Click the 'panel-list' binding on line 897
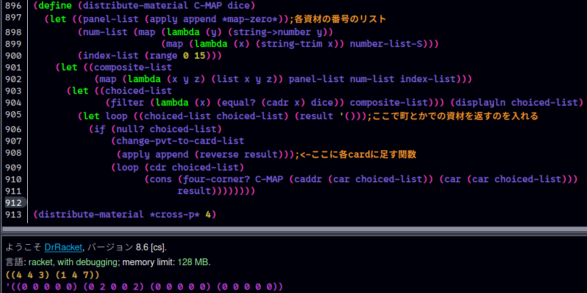Screen dimensions: 587x293 point(111,19)
